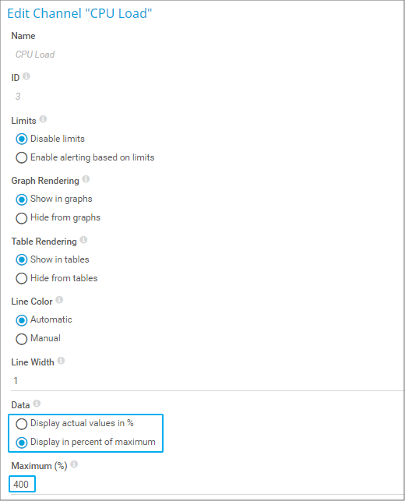Enable alerting based on limits

click(x=21, y=157)
